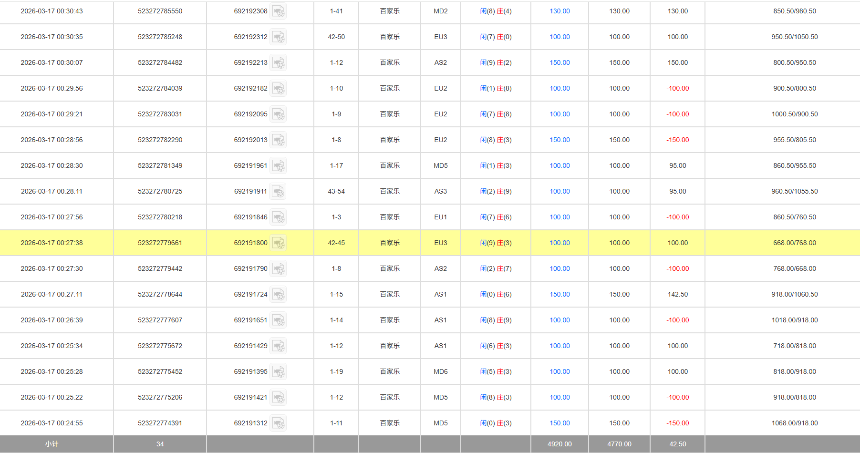Viewport: 860px width, 453px height.
Task: Click the 小计 subtotal label in the footer
Action: (52, 444)
